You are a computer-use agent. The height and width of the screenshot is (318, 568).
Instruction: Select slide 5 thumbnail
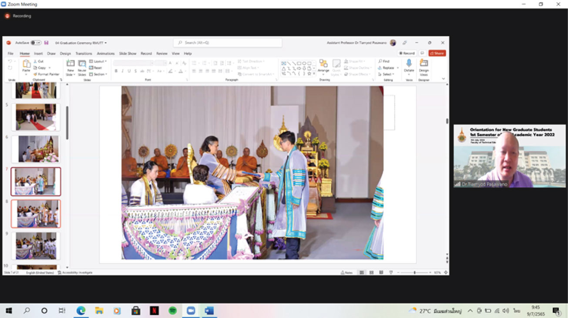36,117
